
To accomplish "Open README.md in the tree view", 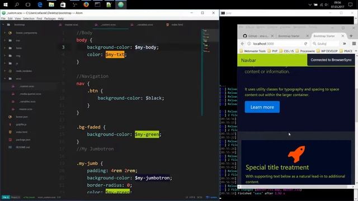I will point(23,147).
